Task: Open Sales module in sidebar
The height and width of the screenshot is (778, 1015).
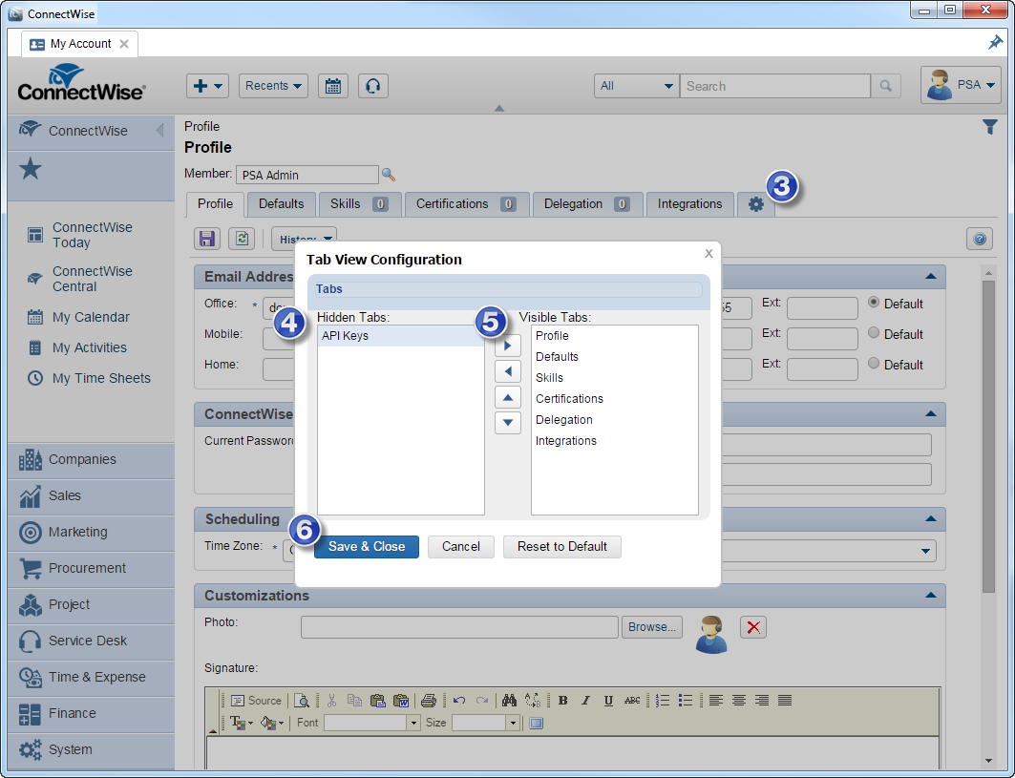Action: pos(92,495)
